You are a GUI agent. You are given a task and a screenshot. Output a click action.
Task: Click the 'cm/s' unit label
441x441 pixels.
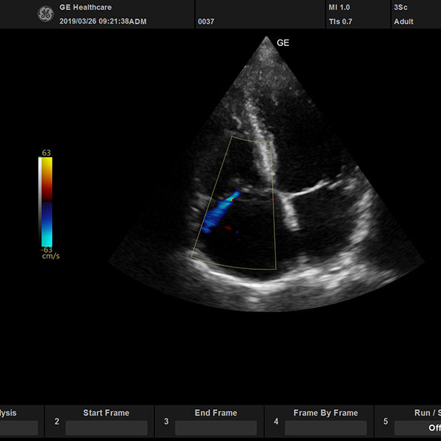pyautogui.click(x=50, y=256)
